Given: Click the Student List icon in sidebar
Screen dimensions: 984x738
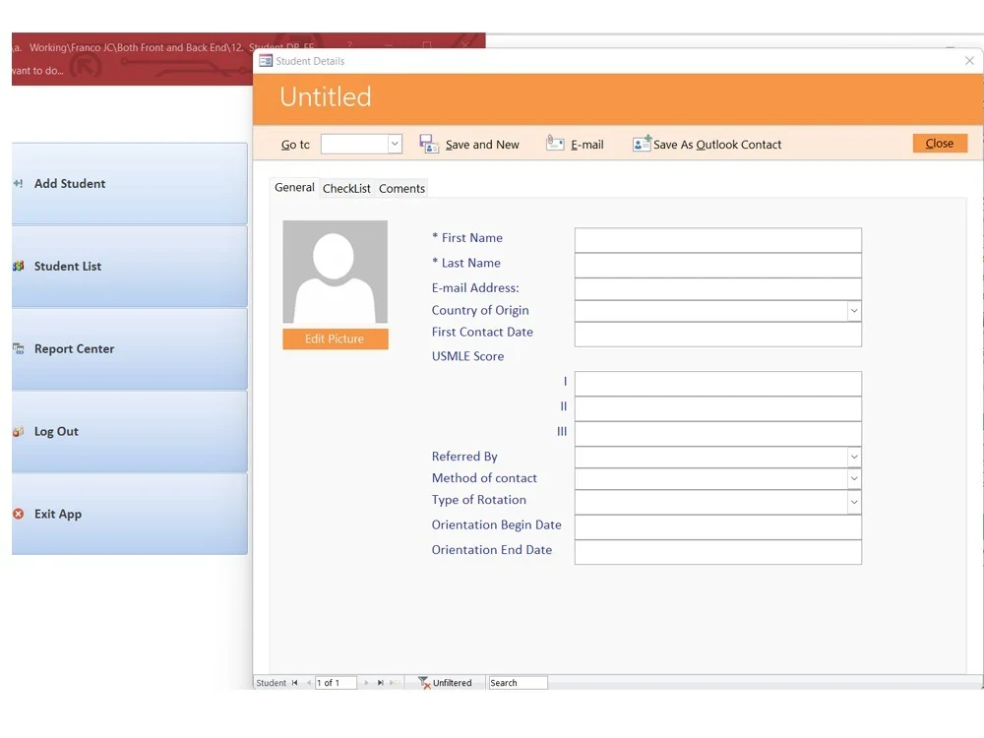Looking at the screenshot, I should [18, 266].
